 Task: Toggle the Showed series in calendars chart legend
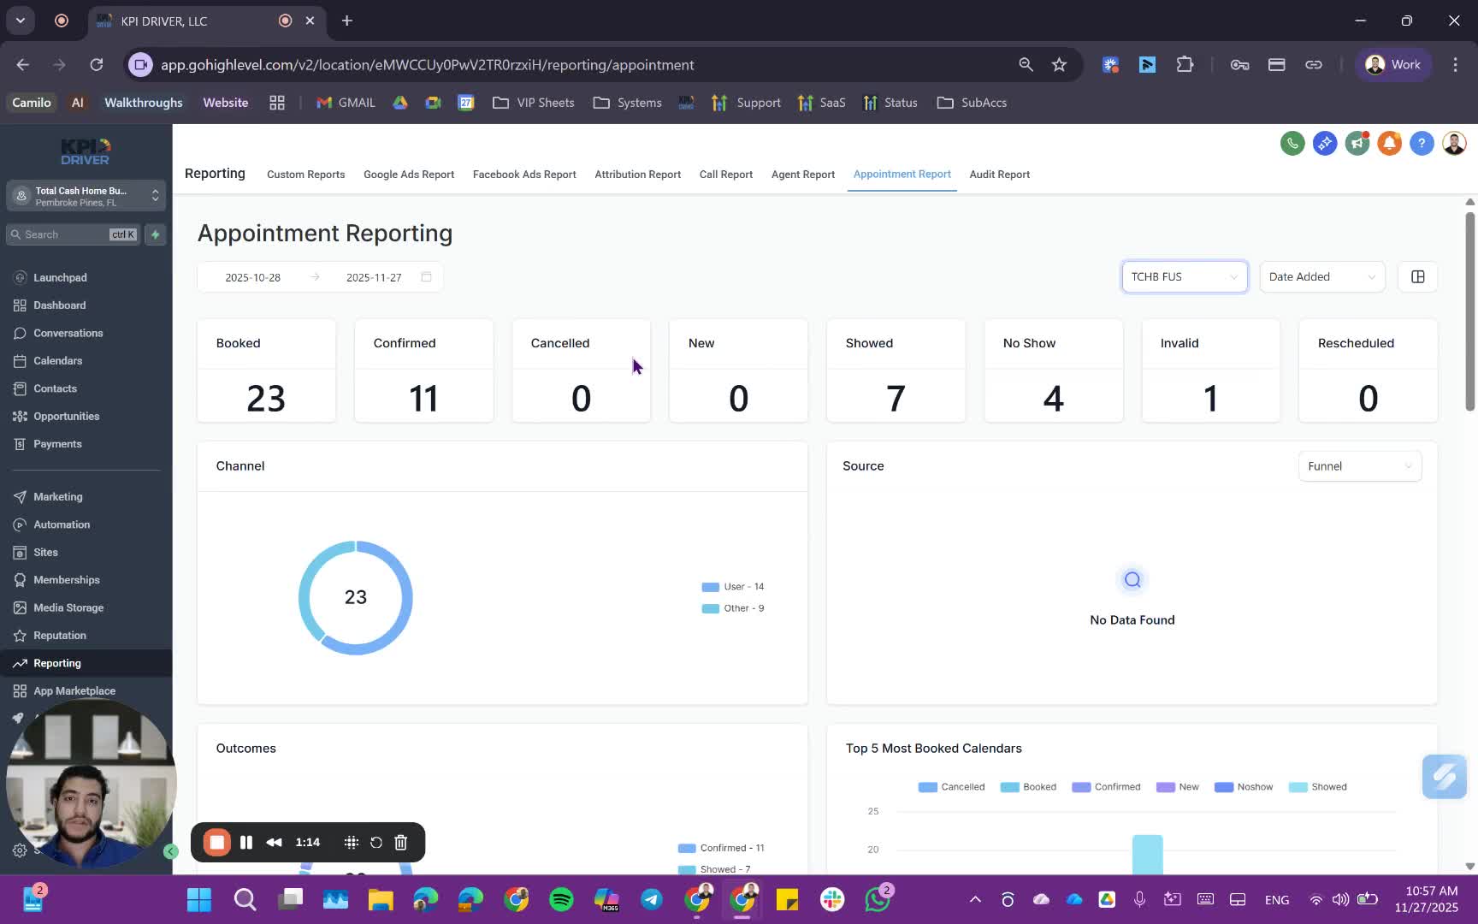[x=1317, y=787]
